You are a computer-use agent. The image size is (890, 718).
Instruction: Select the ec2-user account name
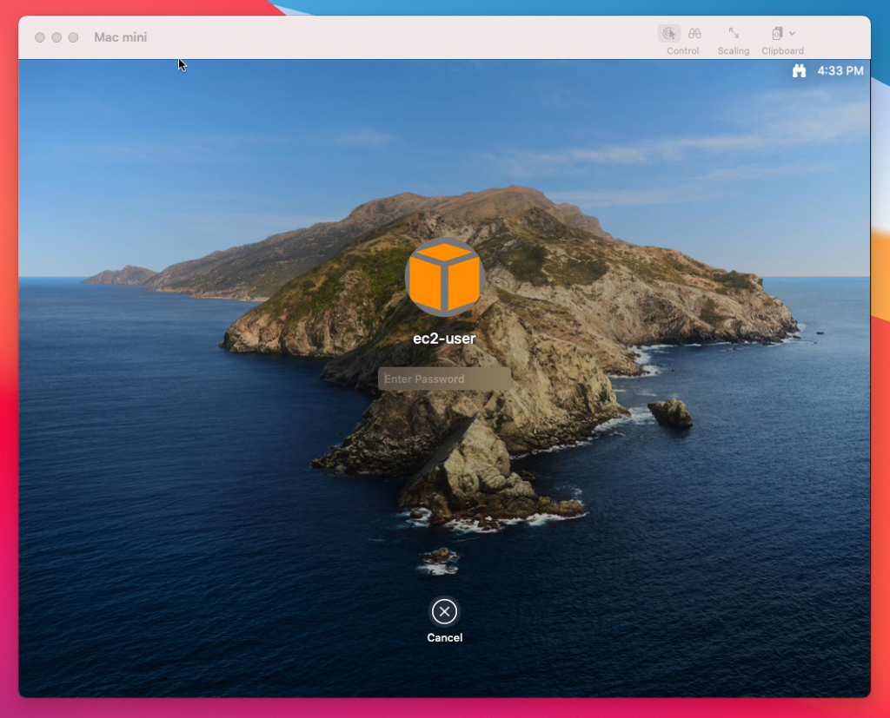click(x=444, y=338)
